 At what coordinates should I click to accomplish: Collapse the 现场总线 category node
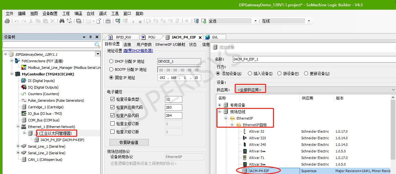(220, 112)
